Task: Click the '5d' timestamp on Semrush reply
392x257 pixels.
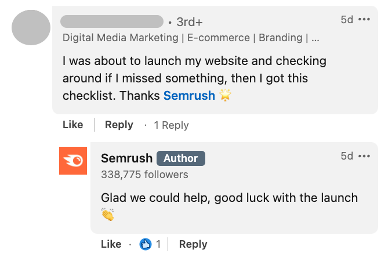Action: (347, 156)
